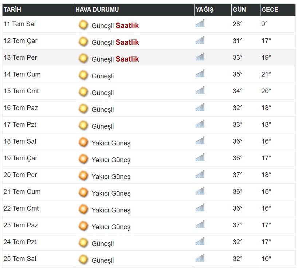Viewport: 298px width, 270px height.
Task: Click the sunny icon for 25 Tem Sal
Action: coord(83,259)
